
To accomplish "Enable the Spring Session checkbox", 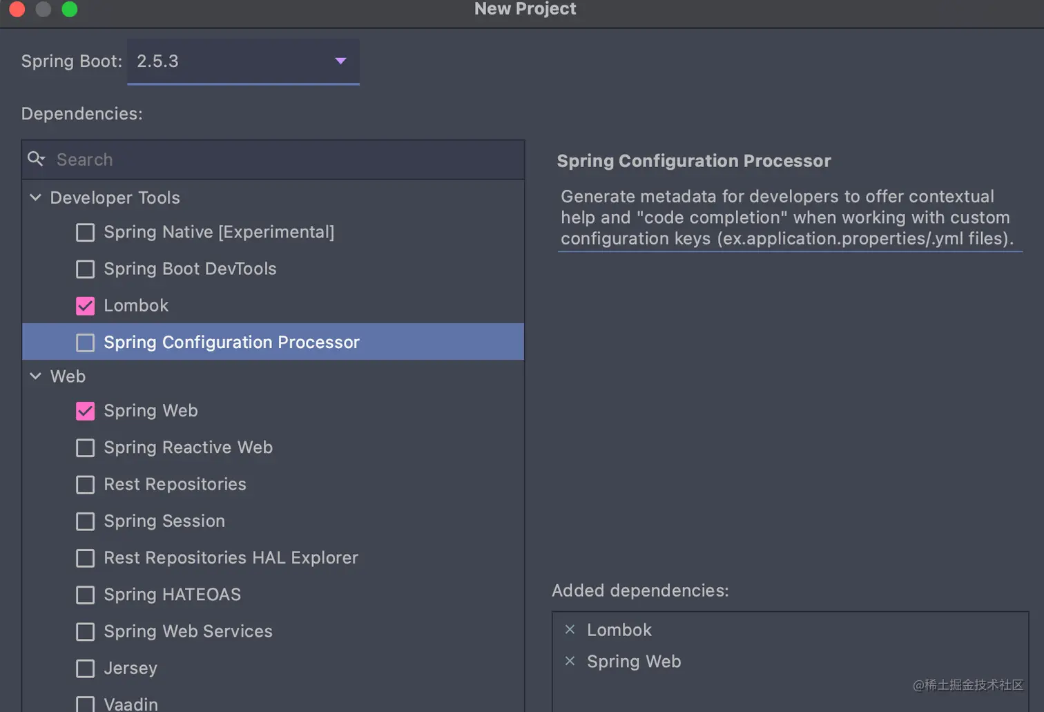I will tap(85, 521).
